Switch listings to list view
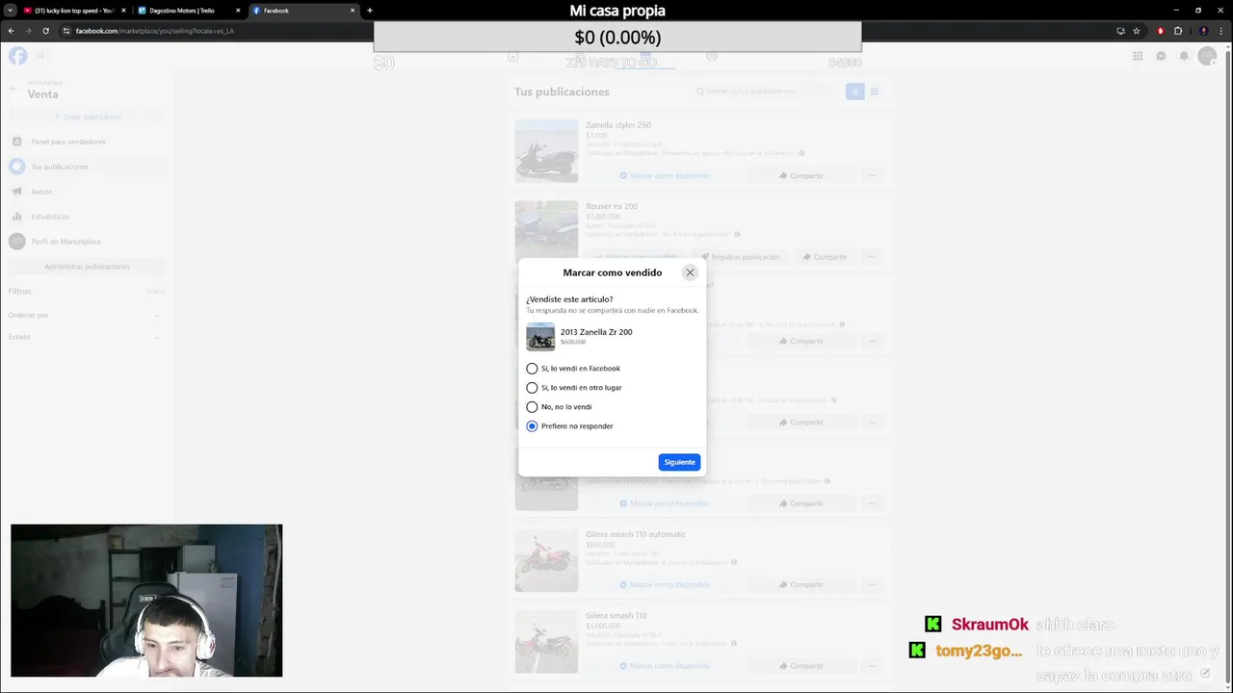Screen dimensions: 1233x693 tap(854, 91)
